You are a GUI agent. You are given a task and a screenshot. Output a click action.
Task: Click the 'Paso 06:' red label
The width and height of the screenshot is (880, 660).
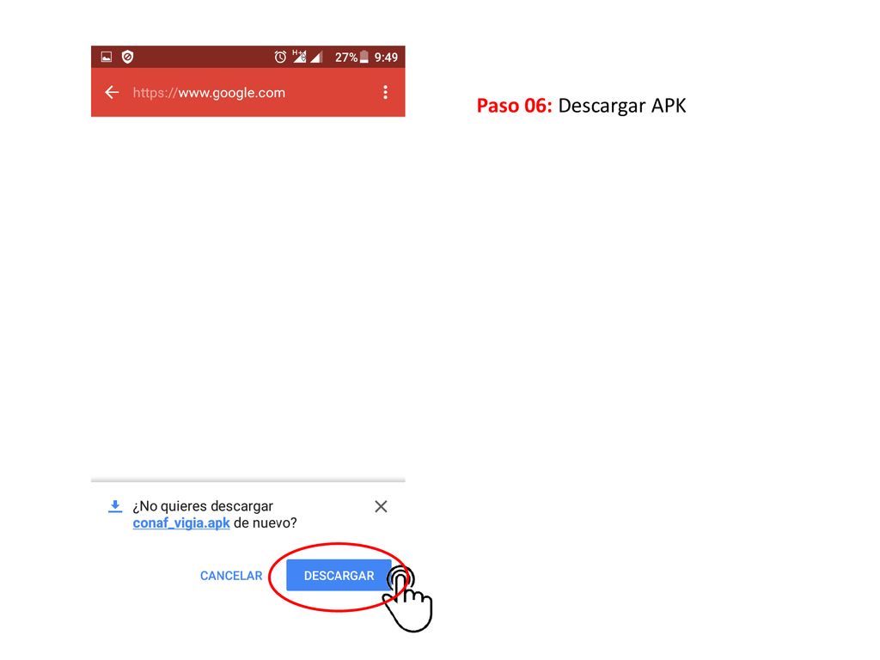[514, 106]
